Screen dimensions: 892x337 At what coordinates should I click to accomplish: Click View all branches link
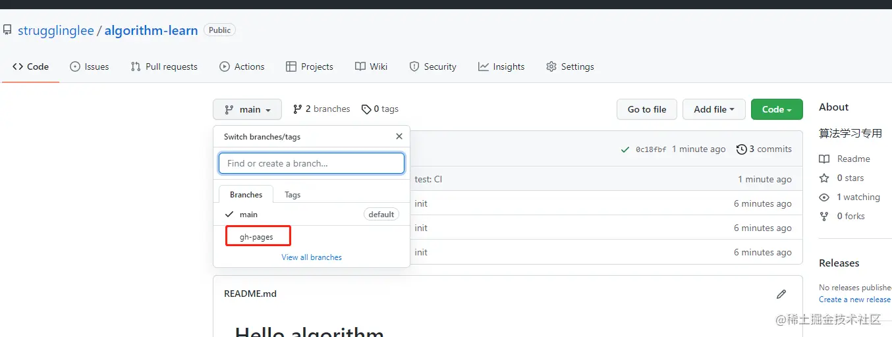point(312,257)
